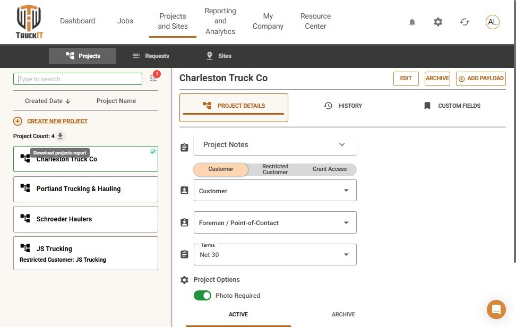Download the projects report

click(x=60, y=135)
